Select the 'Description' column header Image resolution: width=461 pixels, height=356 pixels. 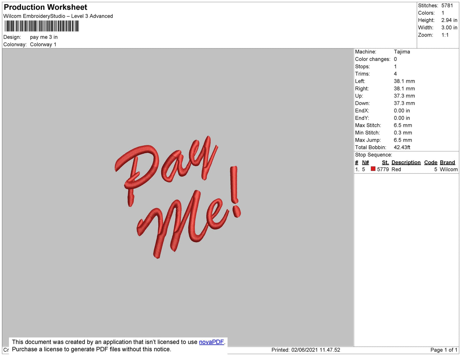tap(406, 163)
